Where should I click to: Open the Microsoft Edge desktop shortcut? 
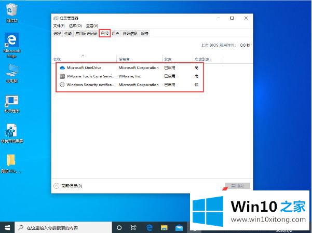click(11, 45)
